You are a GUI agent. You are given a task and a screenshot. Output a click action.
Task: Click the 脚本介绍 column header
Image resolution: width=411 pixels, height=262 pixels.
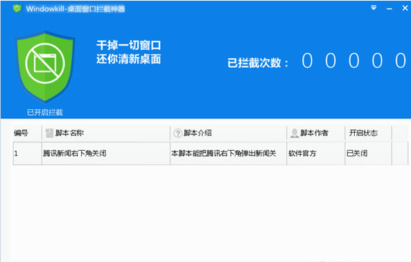pos(228,133)
